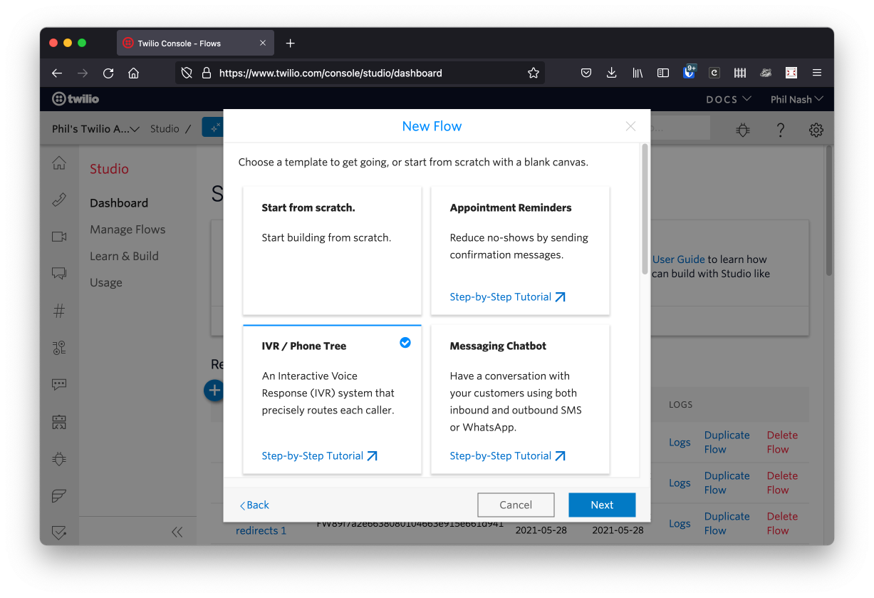
Task: Open the browser downloads arrow icon
Action: (x=611, y=73)
